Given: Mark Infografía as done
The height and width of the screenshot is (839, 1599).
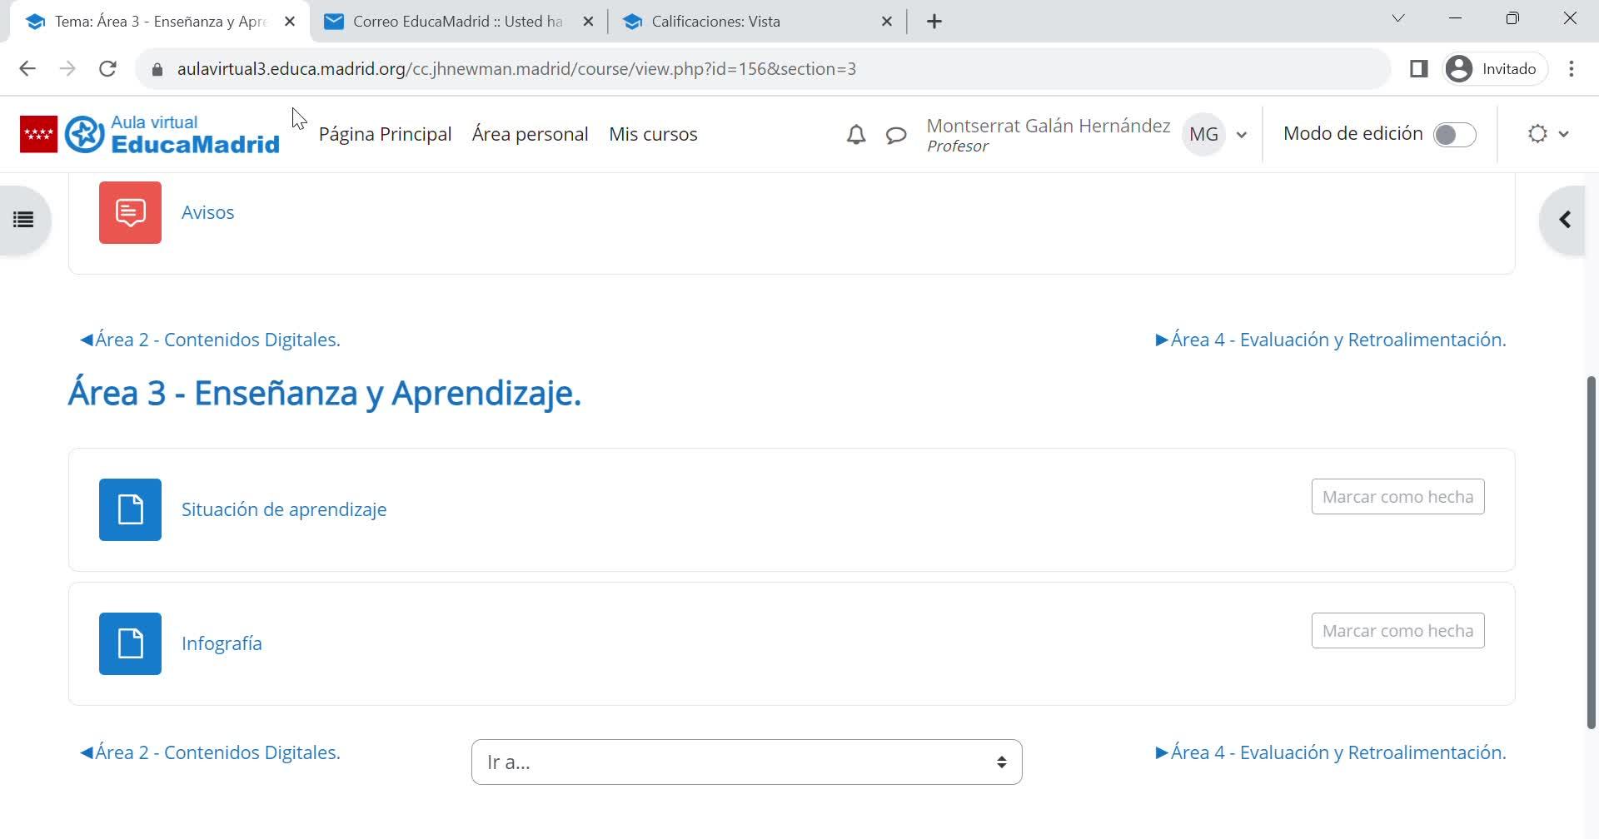Looking at the screenshot, I should (x=1397, y=631).
